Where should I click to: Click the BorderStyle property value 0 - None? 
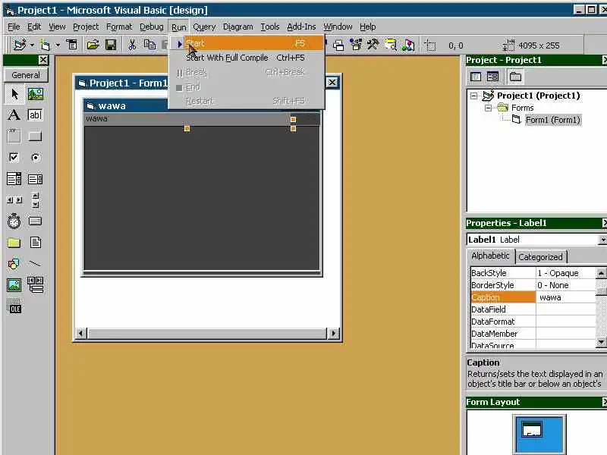pyautogui.click(x=565, y=285)
